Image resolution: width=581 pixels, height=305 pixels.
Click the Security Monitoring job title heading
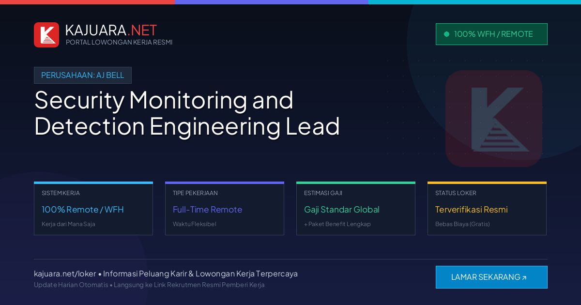tap(187, 113)
